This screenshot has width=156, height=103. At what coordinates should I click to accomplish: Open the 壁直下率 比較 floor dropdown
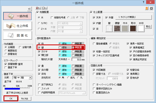[x=22, y=78]
